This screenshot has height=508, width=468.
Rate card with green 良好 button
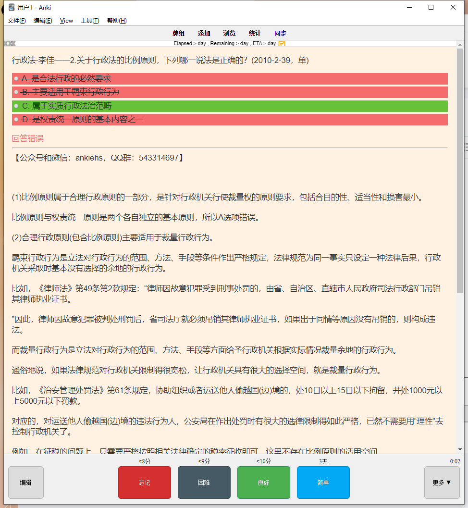pyautogui.click(x=264, y=483)
